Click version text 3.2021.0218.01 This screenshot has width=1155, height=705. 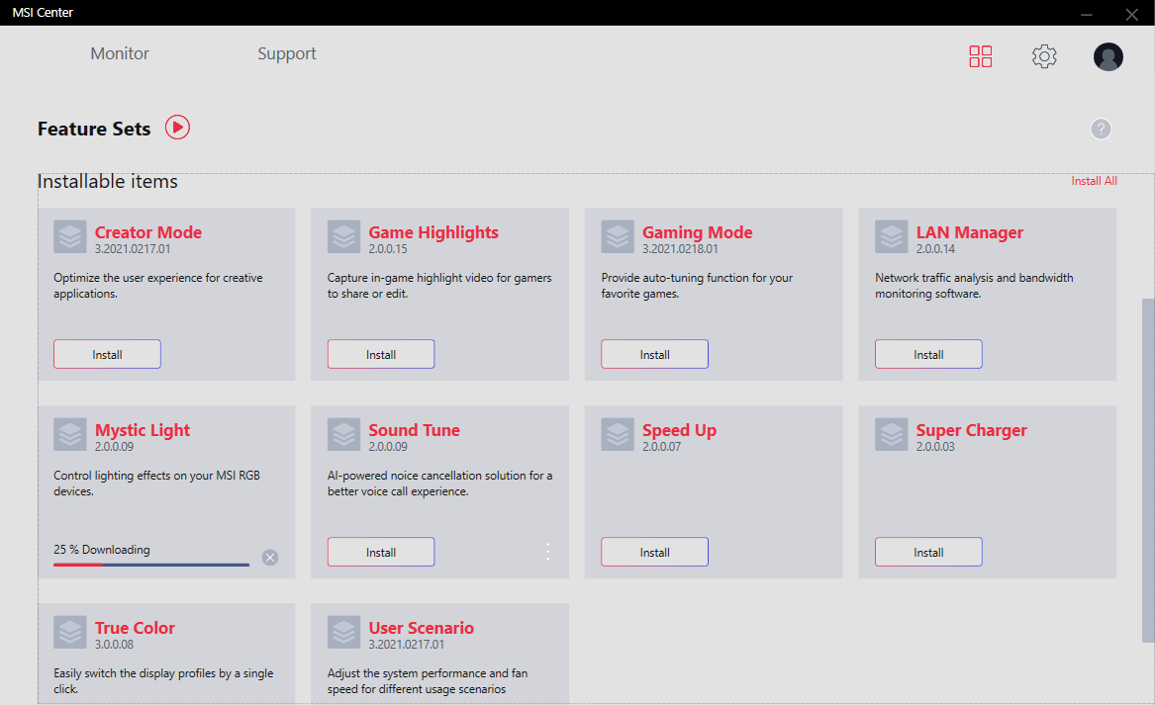point(680,249)
